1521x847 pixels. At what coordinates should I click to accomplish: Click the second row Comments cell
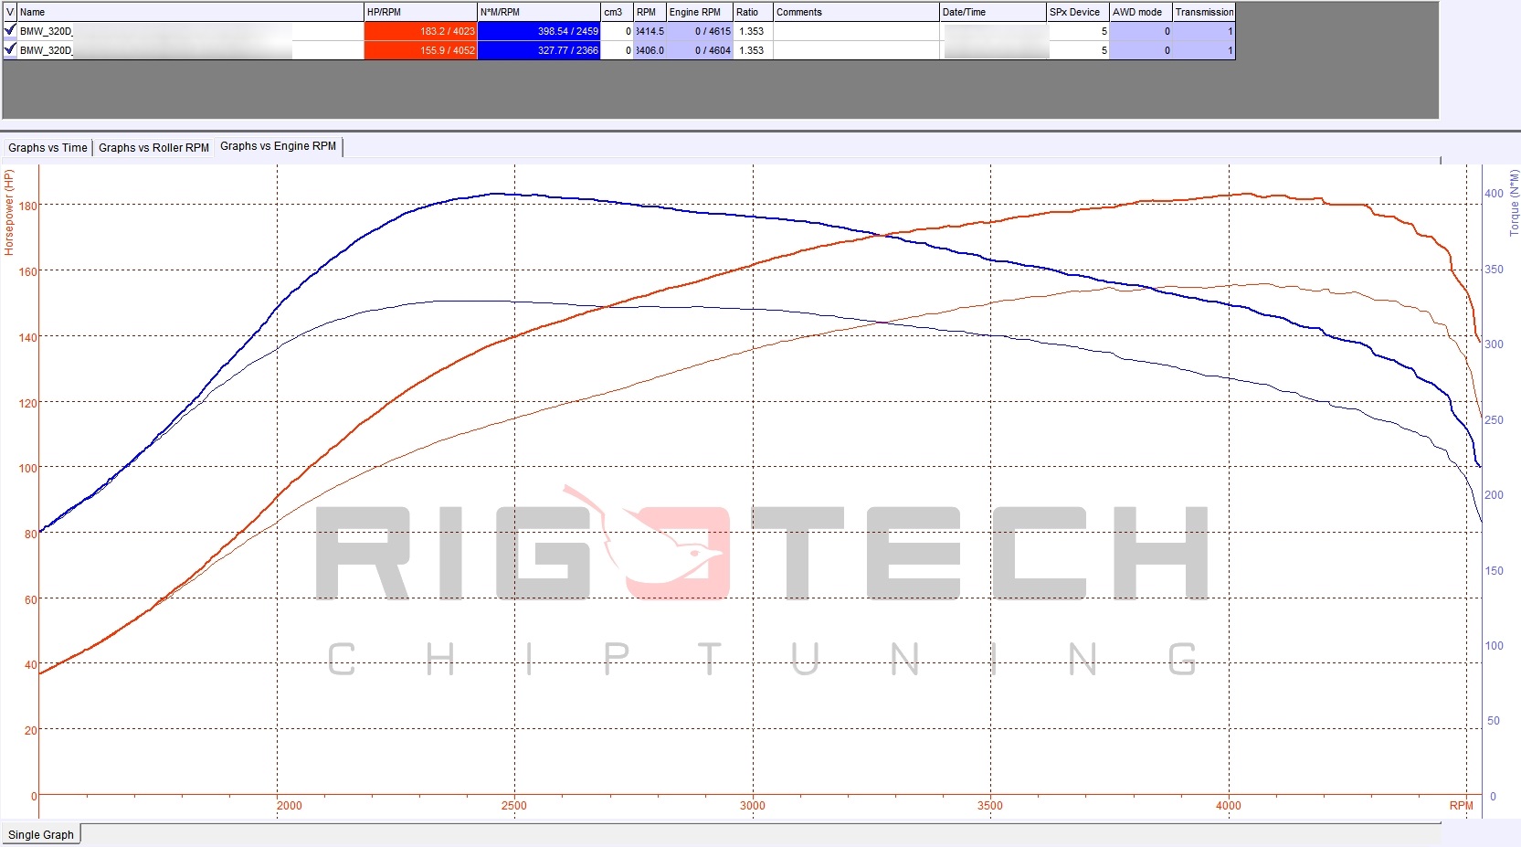856,50
